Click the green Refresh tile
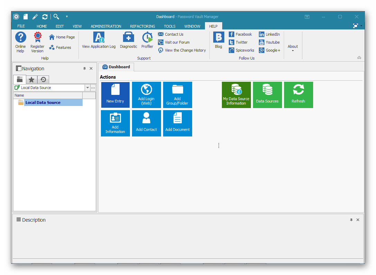 [x=299, y=95]
